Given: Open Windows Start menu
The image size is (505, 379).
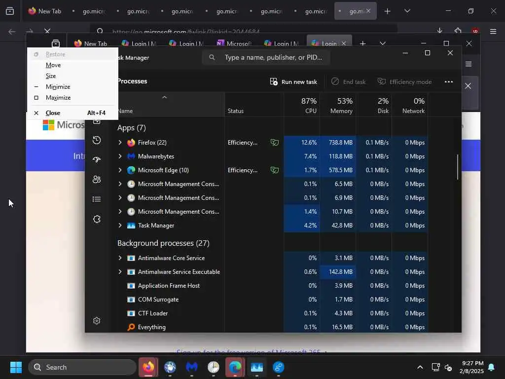Looking at the screenshot, I should (x=16, y=367).
